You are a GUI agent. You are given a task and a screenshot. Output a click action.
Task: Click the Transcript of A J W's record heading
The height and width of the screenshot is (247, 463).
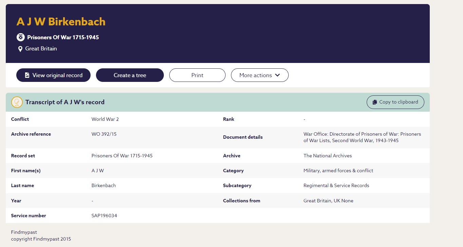click(x=65, y=102)
